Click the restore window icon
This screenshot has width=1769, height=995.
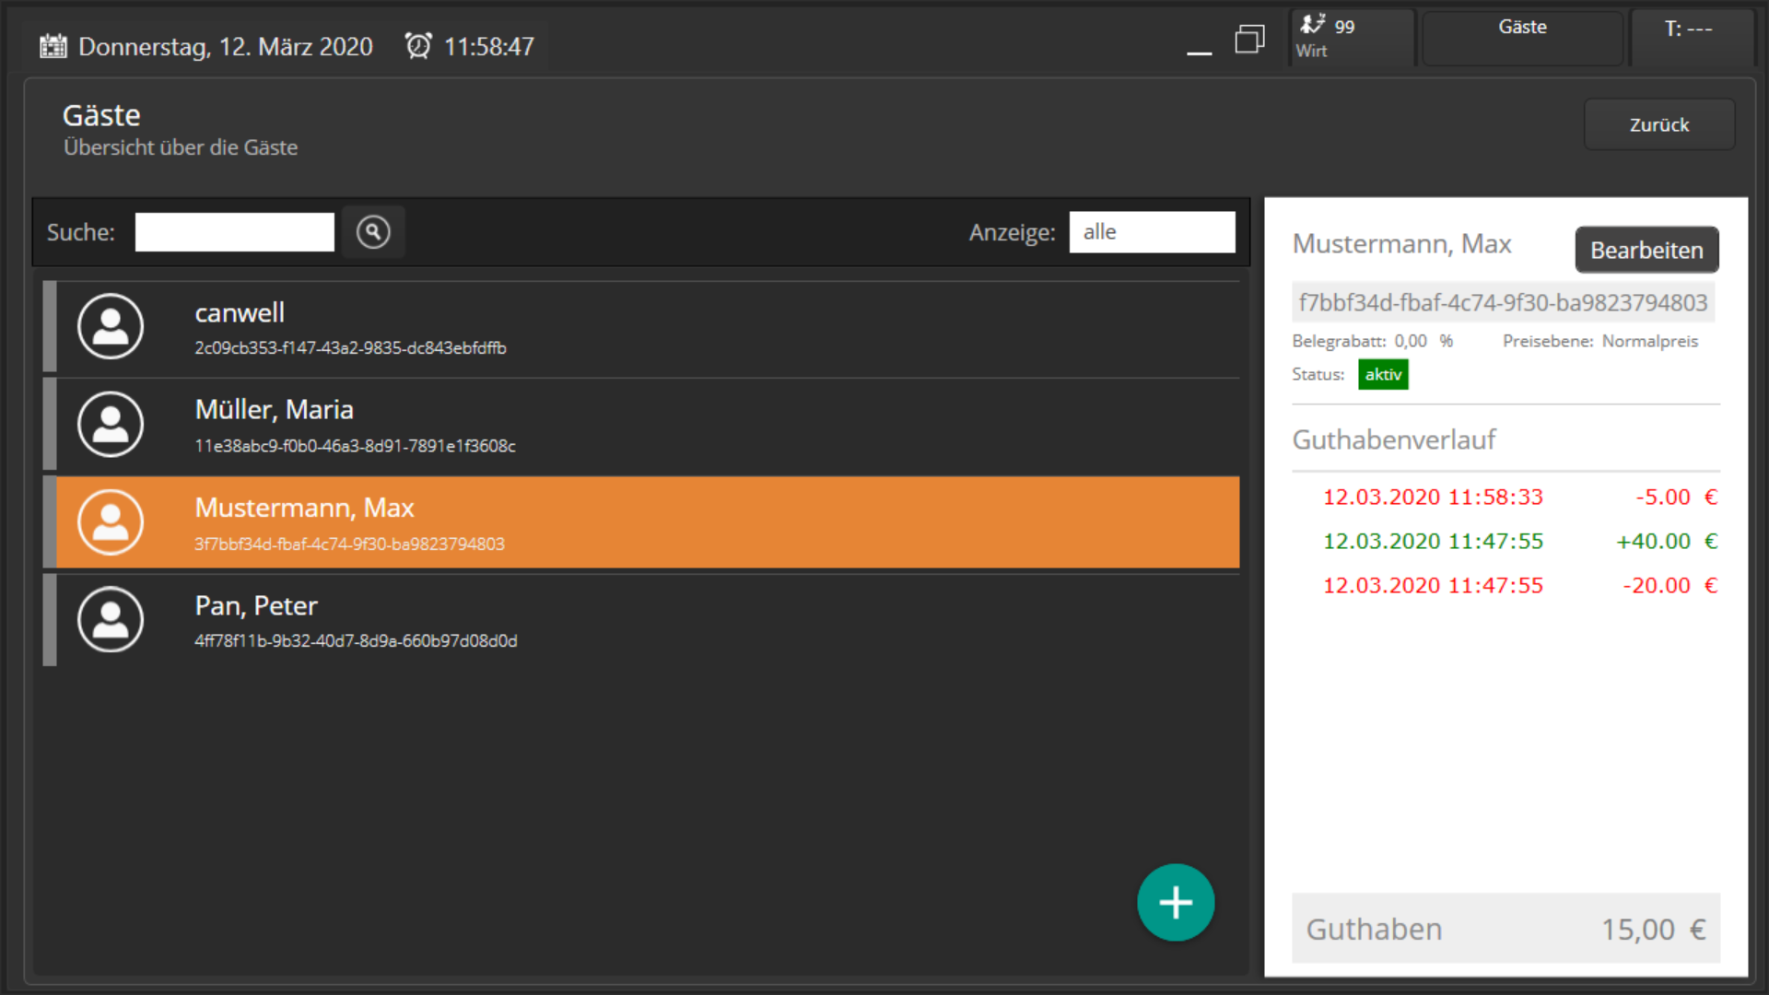(x=1249, y=40)
